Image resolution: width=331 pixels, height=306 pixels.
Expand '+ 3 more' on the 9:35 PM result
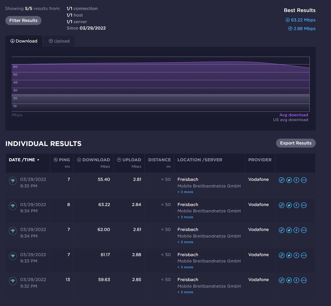coord(185,192)
